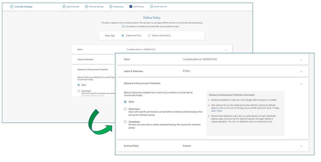This screenshot has height=162, width=321.
Task: Click the Networking step checkmark icon
Action: pyautogui.click(x=111, y=6)
